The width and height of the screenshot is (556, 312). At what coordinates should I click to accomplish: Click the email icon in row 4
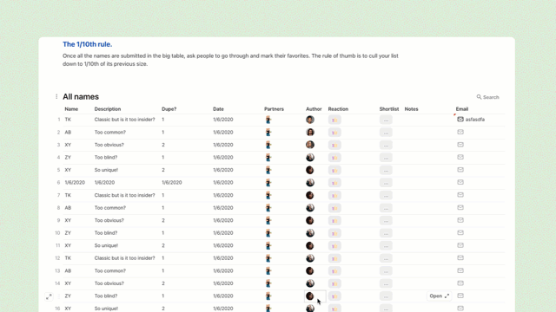click(x=460, y=157)
